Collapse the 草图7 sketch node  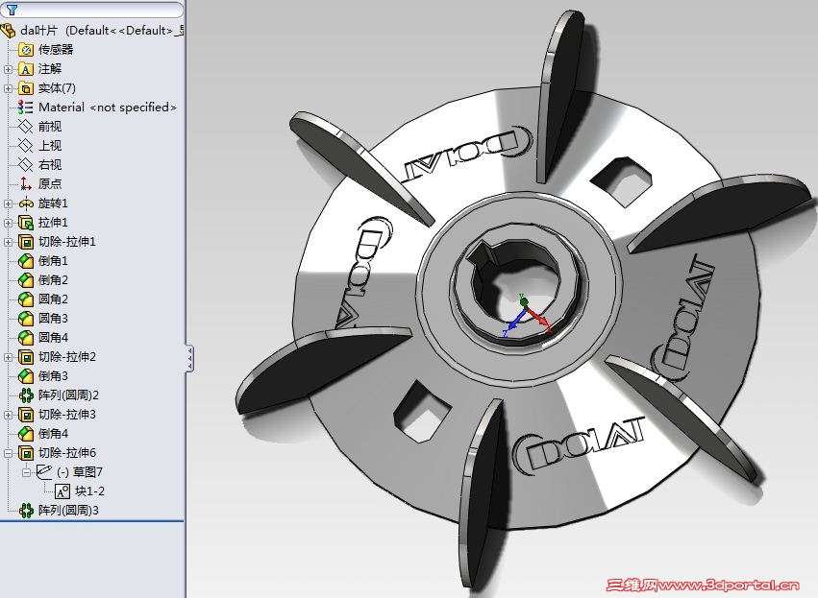pos(26,472)
